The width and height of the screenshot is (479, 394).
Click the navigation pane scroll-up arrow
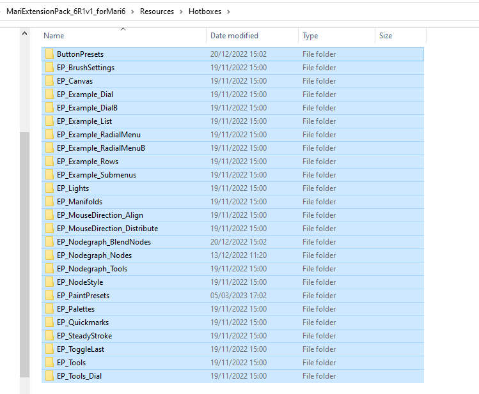[x=24, y=33]
